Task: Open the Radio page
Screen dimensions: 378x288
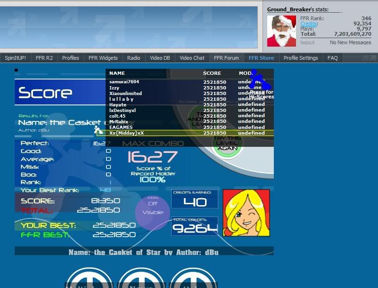Action: click(134, 58)
